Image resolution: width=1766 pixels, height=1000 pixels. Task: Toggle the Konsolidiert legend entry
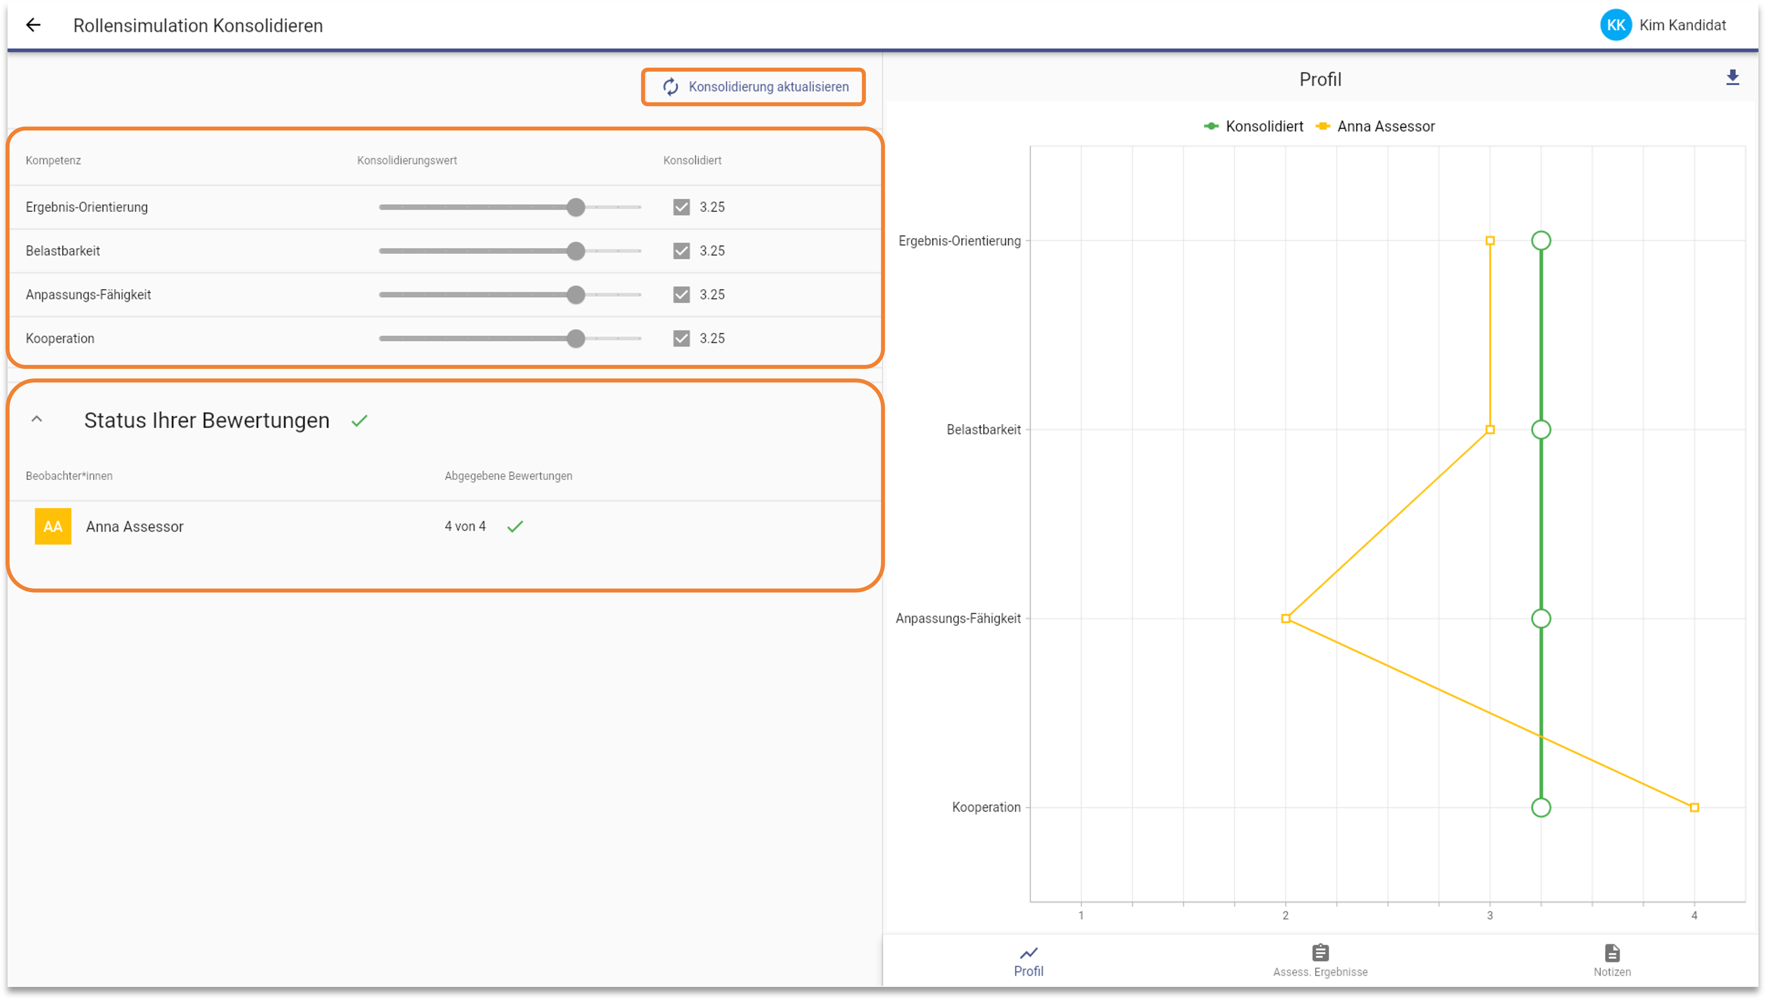click(1253, 127)
